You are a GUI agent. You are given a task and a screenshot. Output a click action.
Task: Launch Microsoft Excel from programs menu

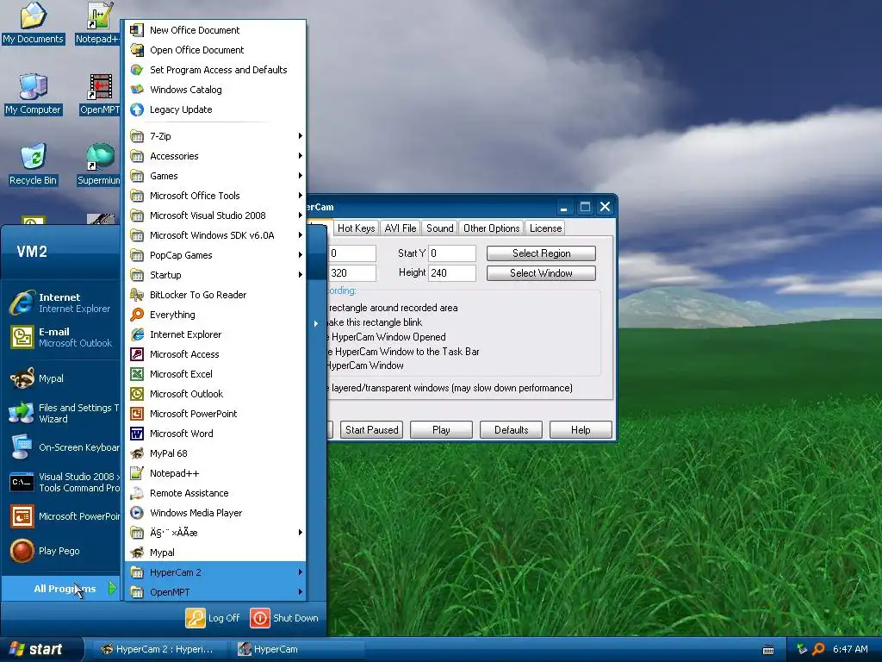(x=214, y=374)
